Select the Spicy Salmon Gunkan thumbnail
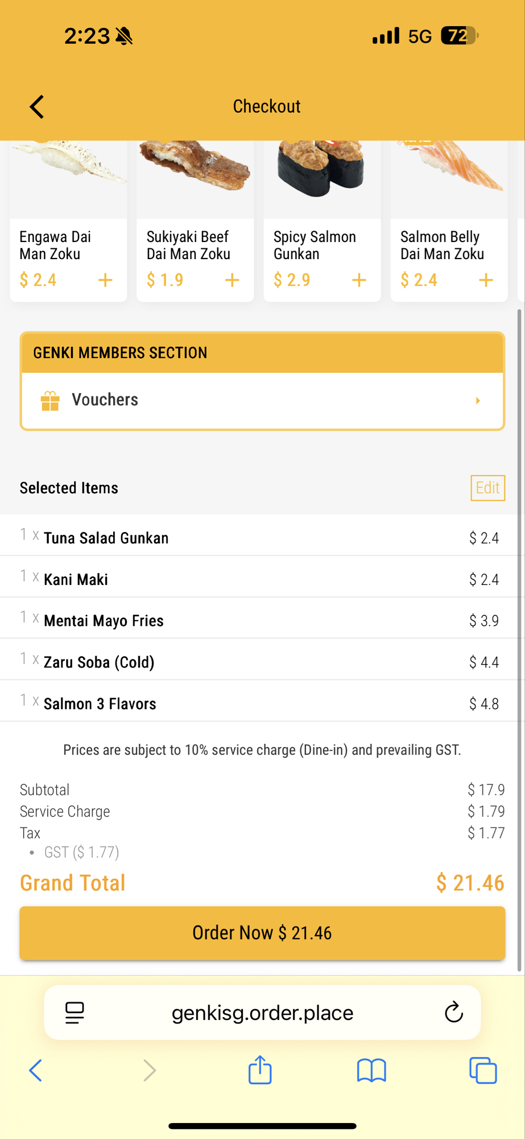 point(322,171)
